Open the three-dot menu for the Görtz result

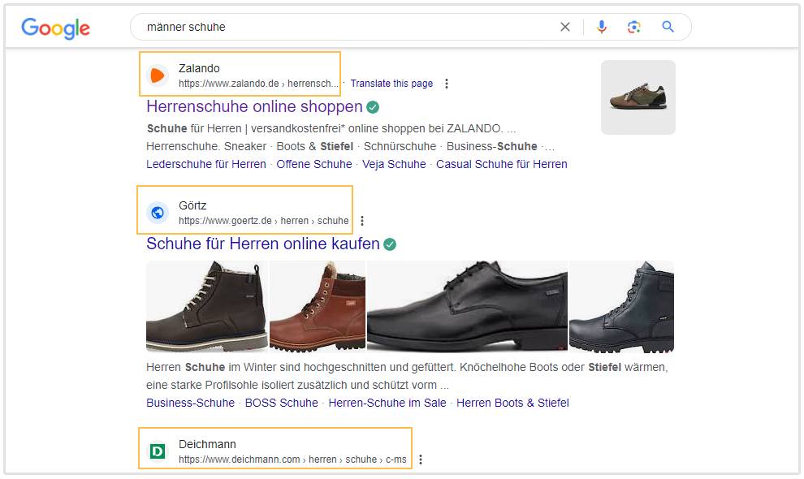pos(362,220)
